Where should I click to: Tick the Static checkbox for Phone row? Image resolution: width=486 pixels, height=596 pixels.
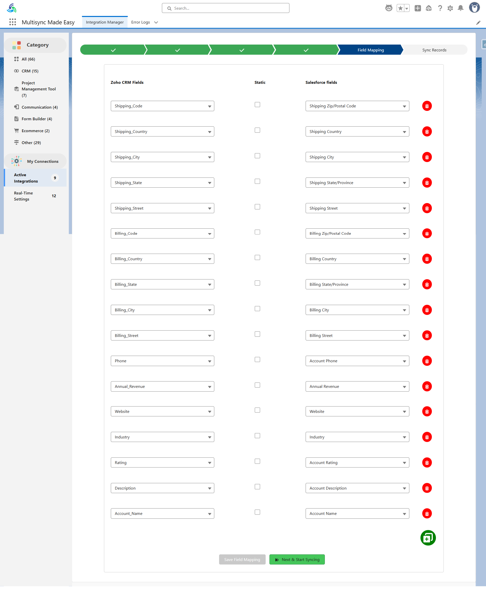tap(257, 359)
